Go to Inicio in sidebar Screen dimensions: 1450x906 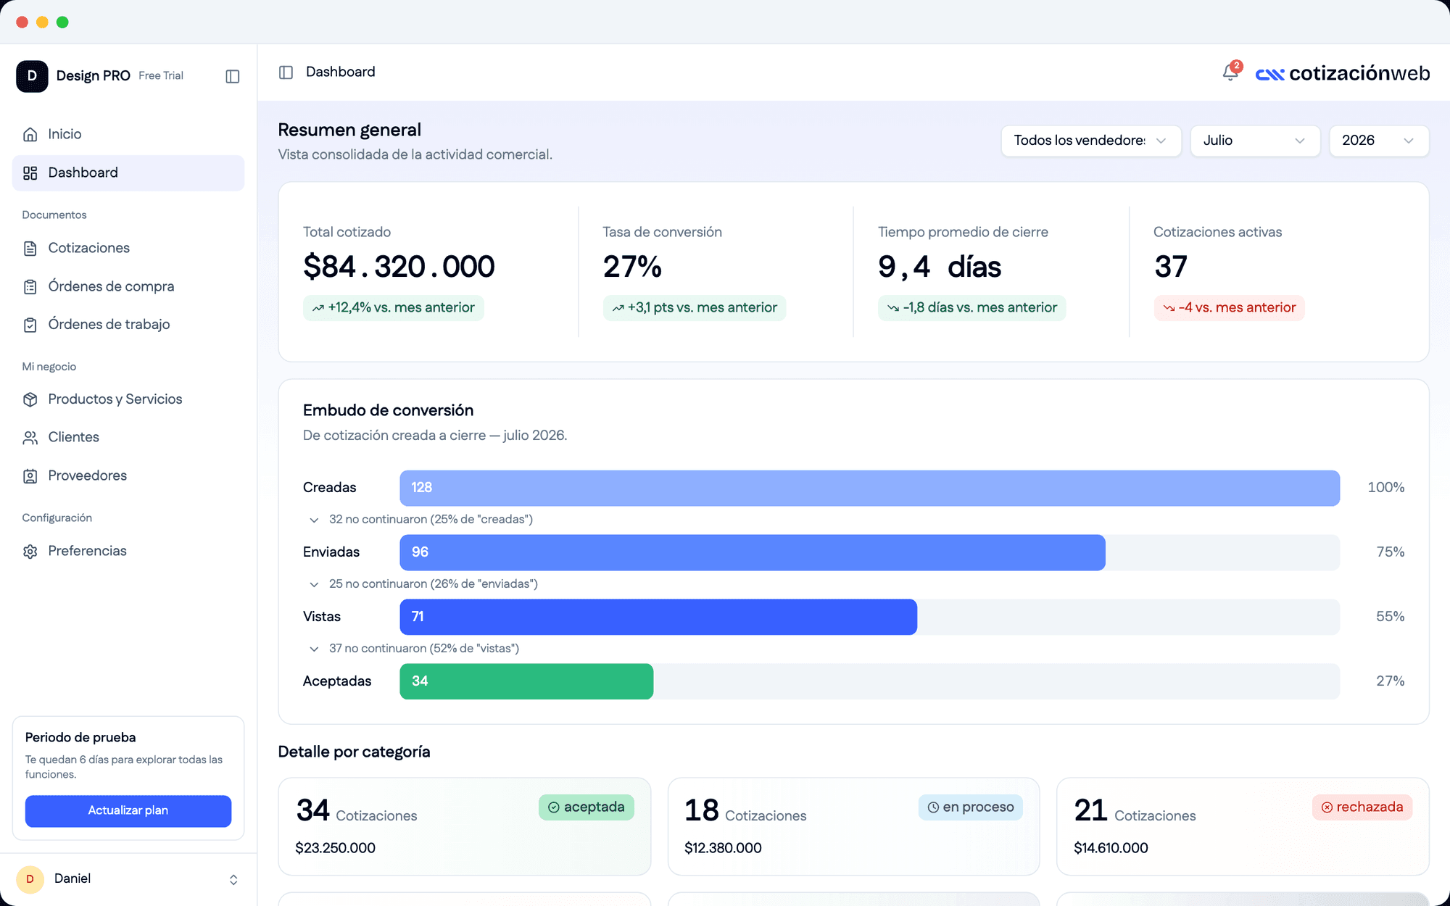point(128,134)
